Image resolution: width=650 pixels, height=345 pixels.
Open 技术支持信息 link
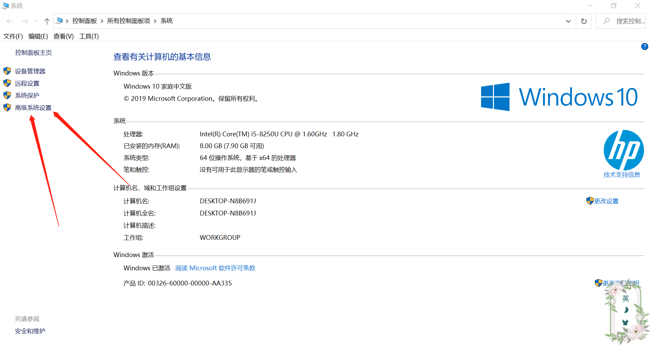pos(622,175)
